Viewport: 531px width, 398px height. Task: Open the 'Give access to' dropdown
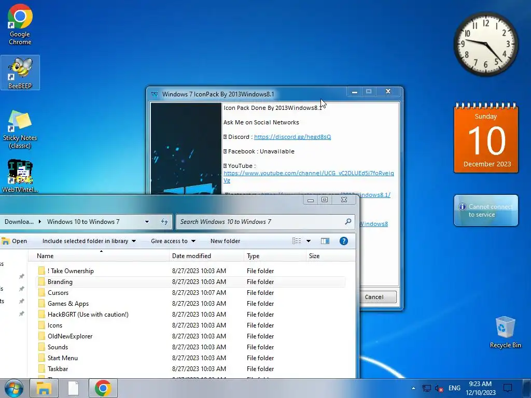pyautogui.click(x=173, y=241)
